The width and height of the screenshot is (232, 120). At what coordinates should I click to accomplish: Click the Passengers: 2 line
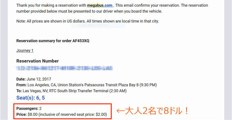tap(29, 109)
